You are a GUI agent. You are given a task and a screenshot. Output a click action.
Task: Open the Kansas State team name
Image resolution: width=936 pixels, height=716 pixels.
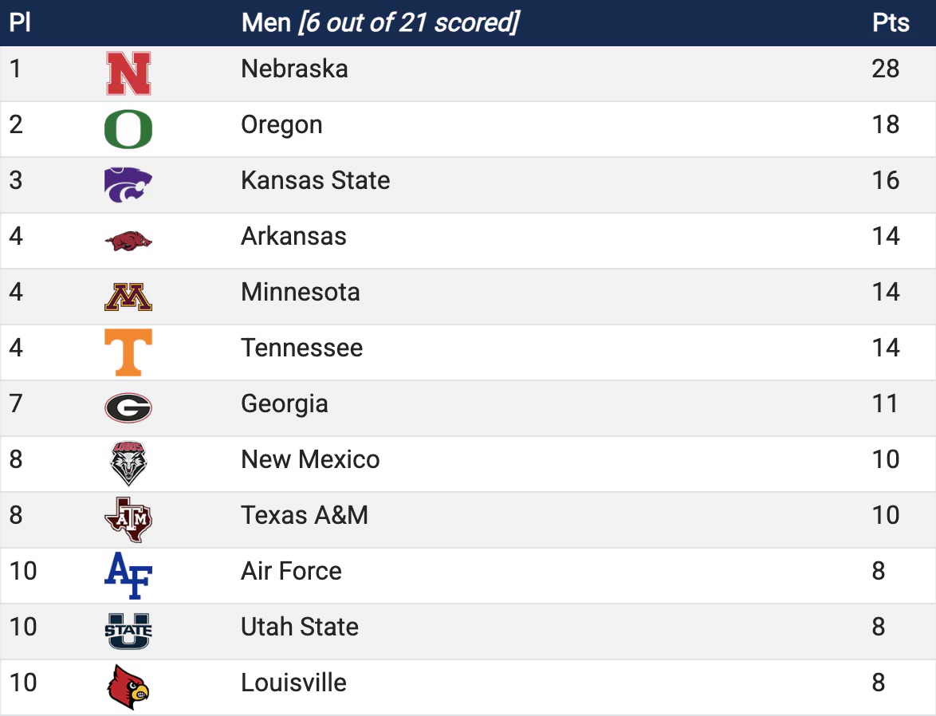(315, 180)
